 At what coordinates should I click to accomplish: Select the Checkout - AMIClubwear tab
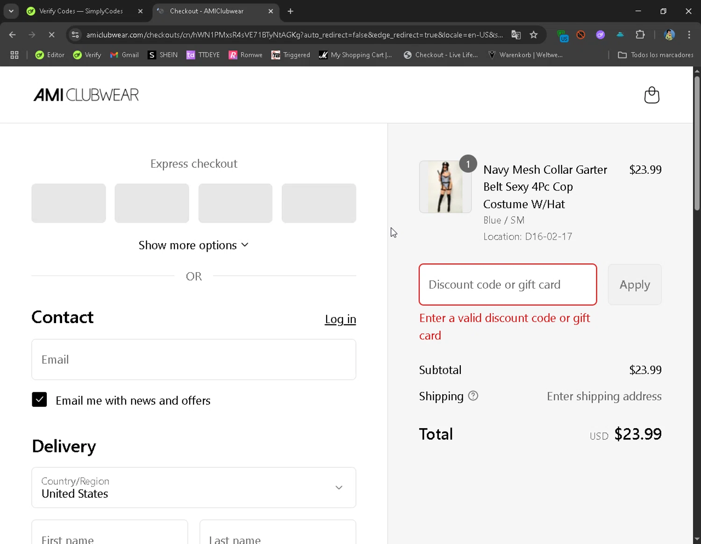point(207,11)
